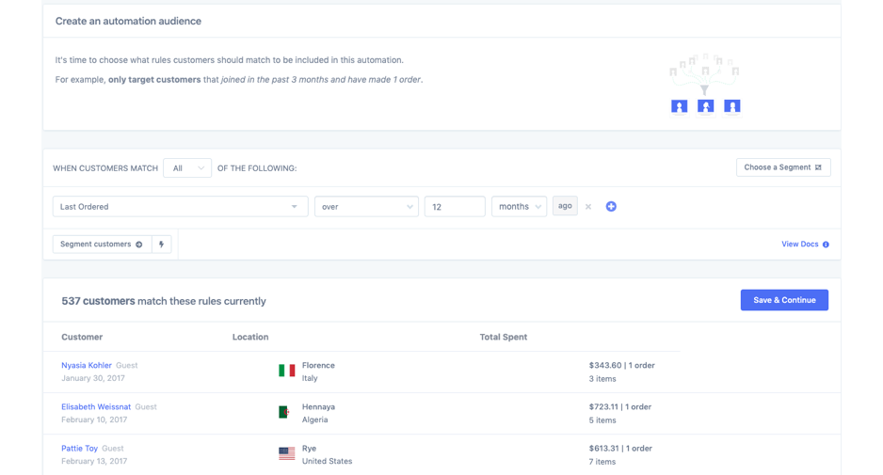Image resolution: width=883 pixels, height=475 pixels.
Task: Open customer Pattie Toy's profile
Action: click(80, 448)
